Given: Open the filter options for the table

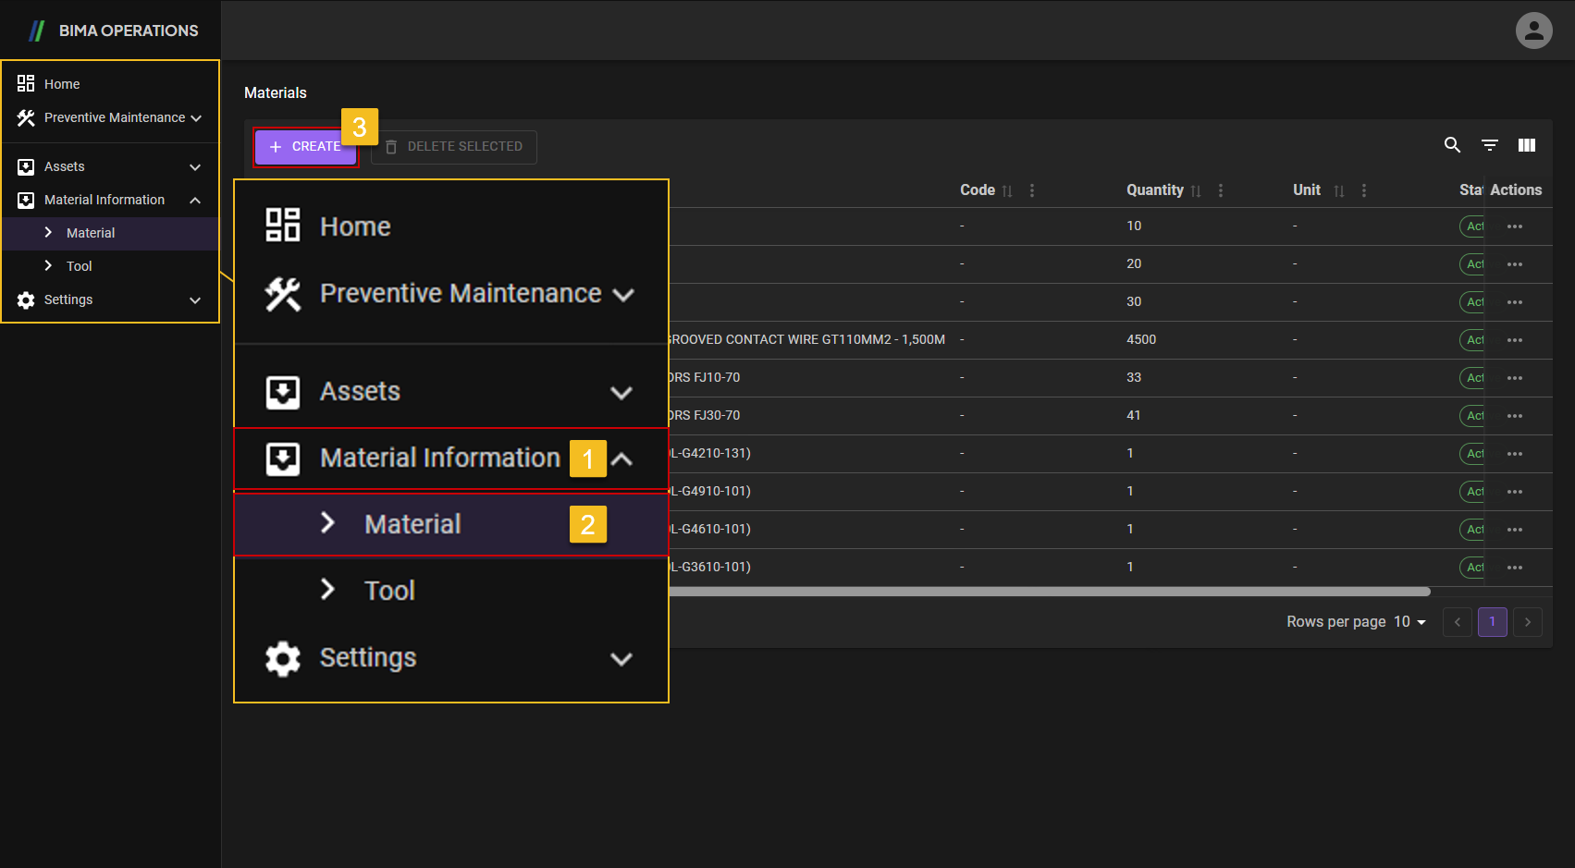Looking at the screenshot, I should (1489, 145).
